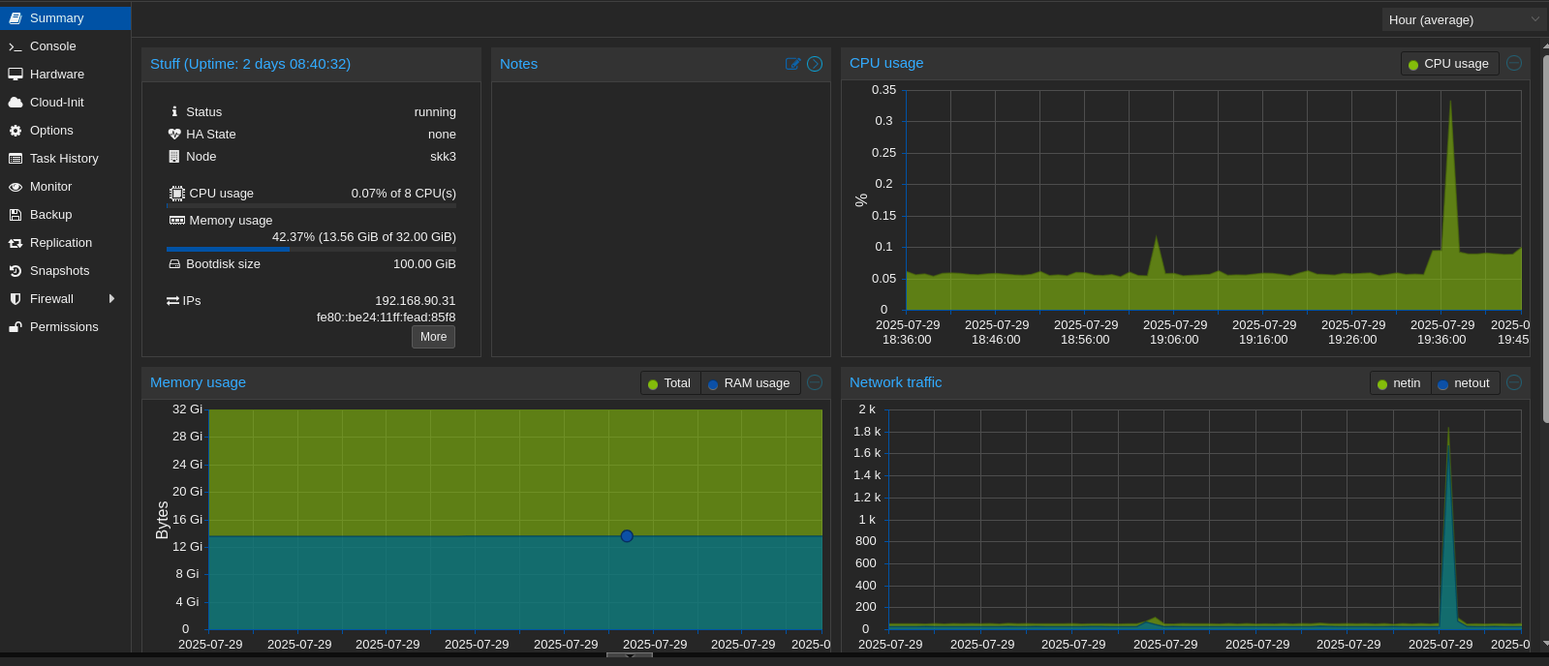The height and width of the screenshot is (666, 1549).
Task: Click the HA State heartbeat icon
Action: click(x=174, y=135)
